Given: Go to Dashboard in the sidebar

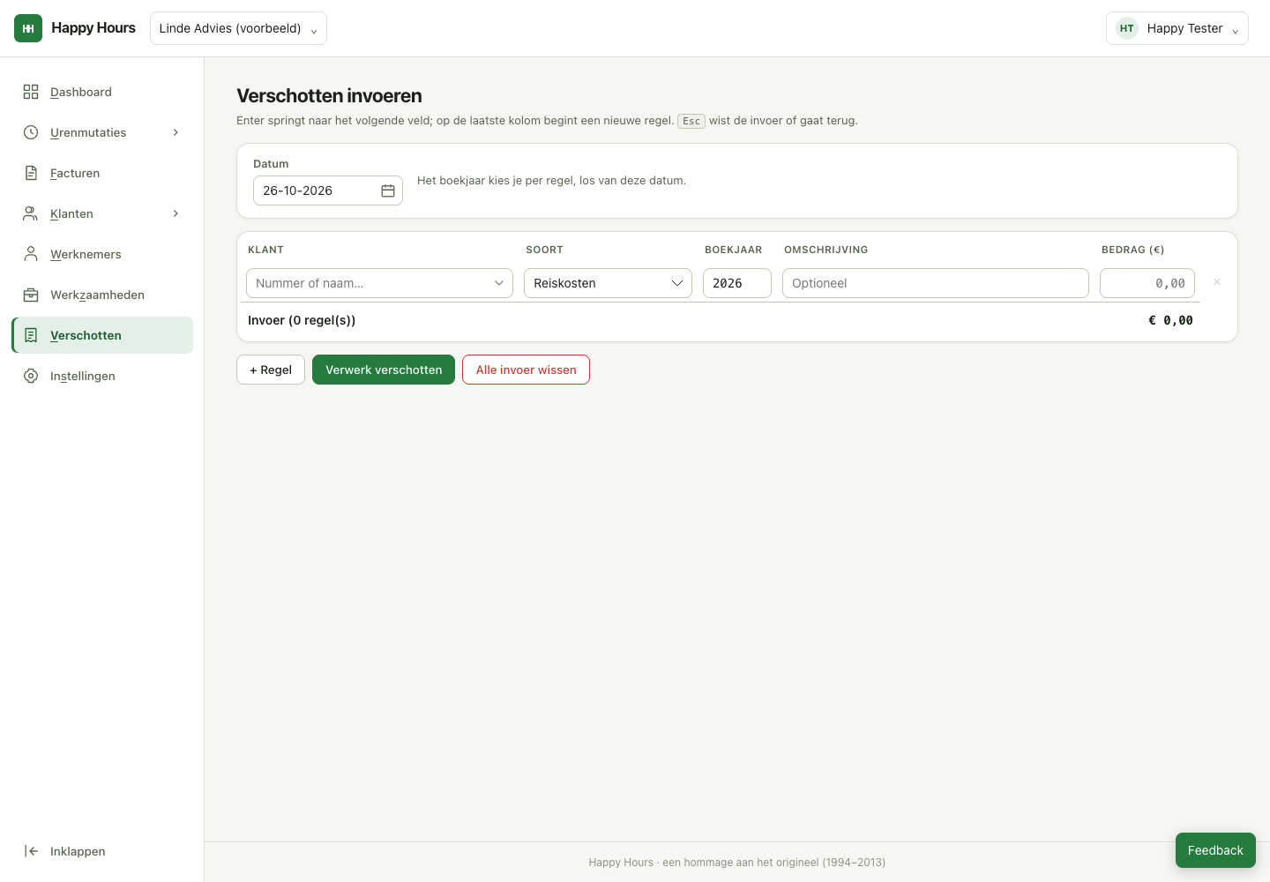Looking at the screenshot, I should (102, 92).
